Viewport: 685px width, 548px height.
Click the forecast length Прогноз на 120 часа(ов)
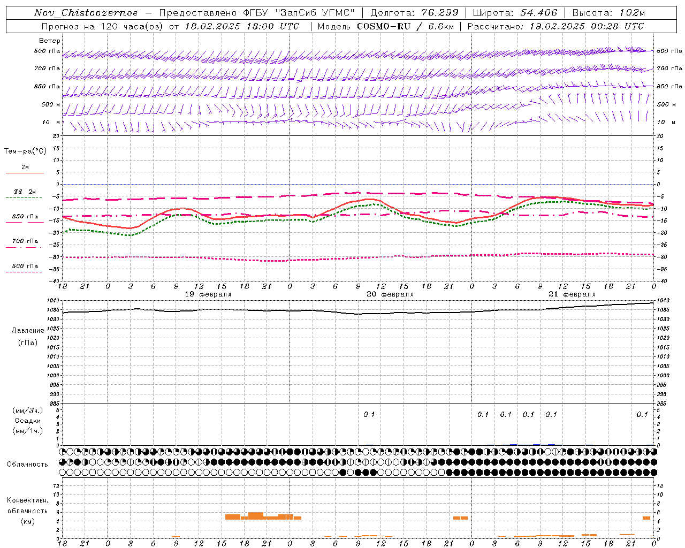pos(103,26)
